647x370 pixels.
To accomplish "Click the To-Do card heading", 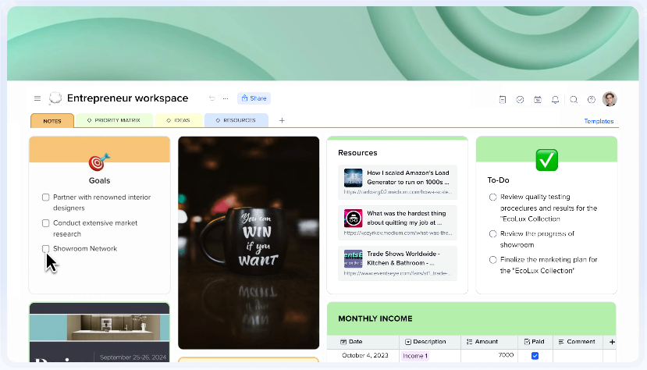I will (498, 180).
